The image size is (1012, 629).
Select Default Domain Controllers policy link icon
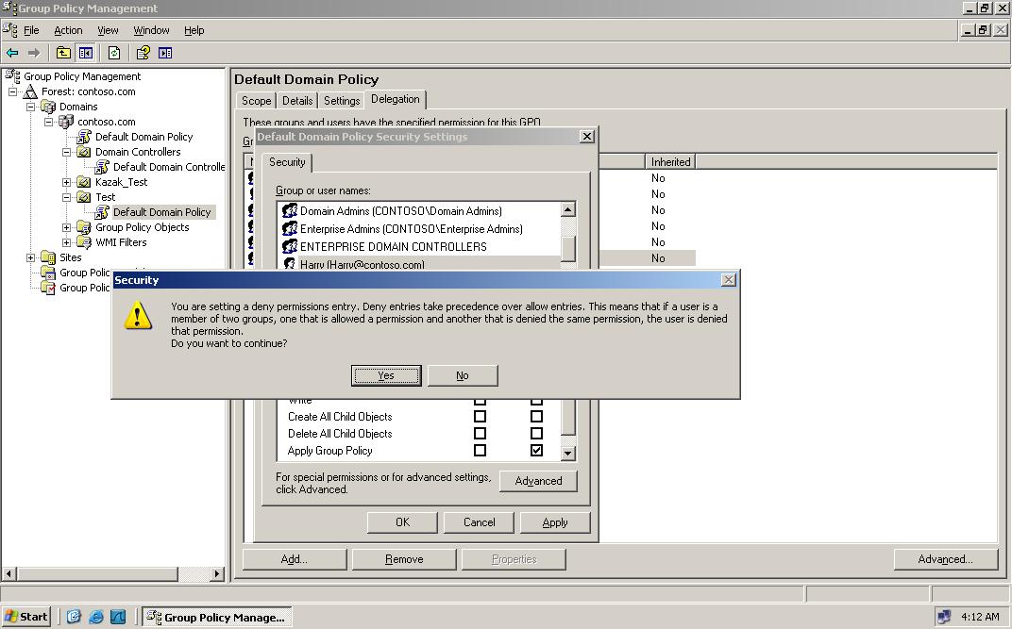(x=102, y=167)
